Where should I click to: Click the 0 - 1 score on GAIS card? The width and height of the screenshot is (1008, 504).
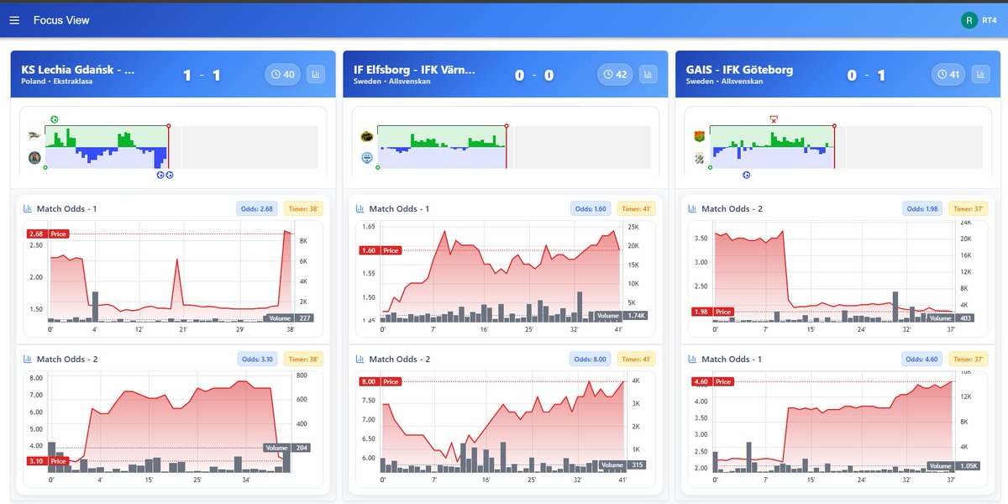(x=866, y=76)
